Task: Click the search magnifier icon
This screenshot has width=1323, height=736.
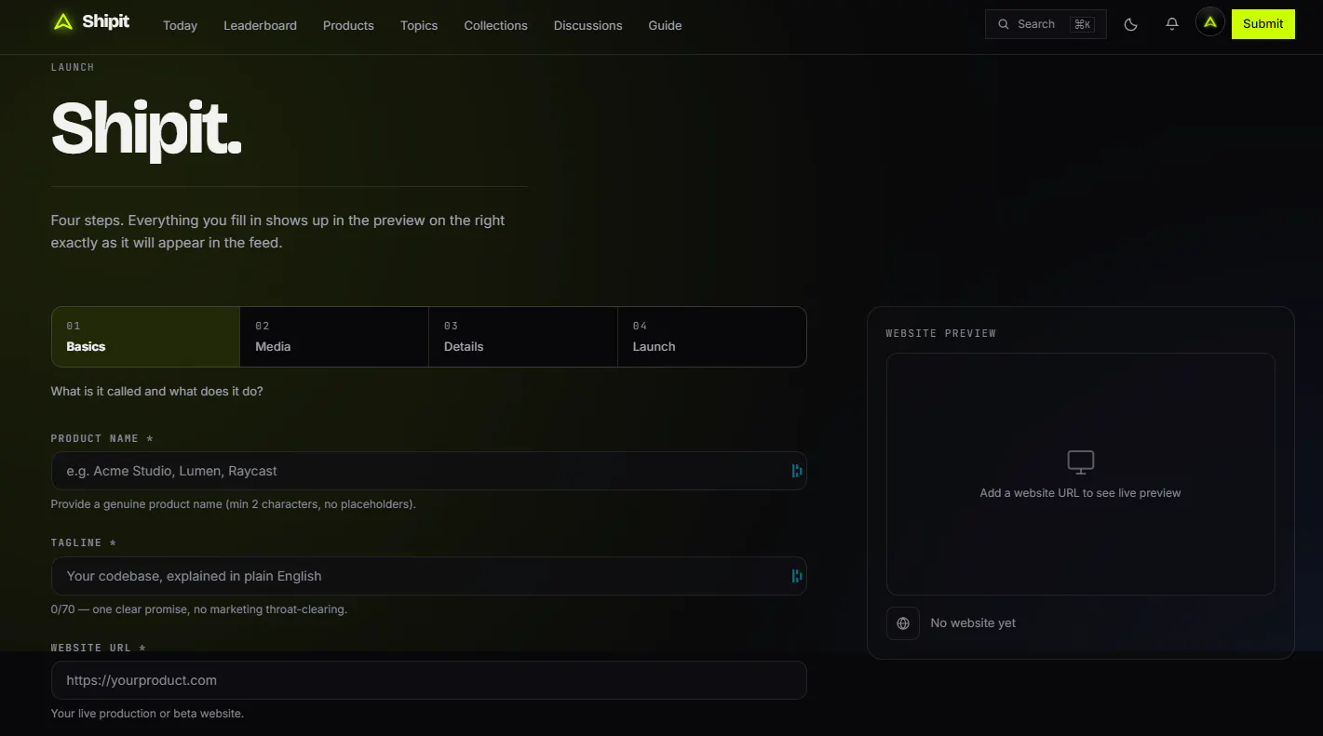Action: pos(1004,24)
